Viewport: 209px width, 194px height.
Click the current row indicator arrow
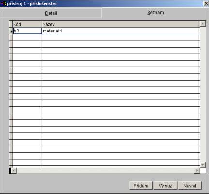pyautogui.click(x=11, y=31)
